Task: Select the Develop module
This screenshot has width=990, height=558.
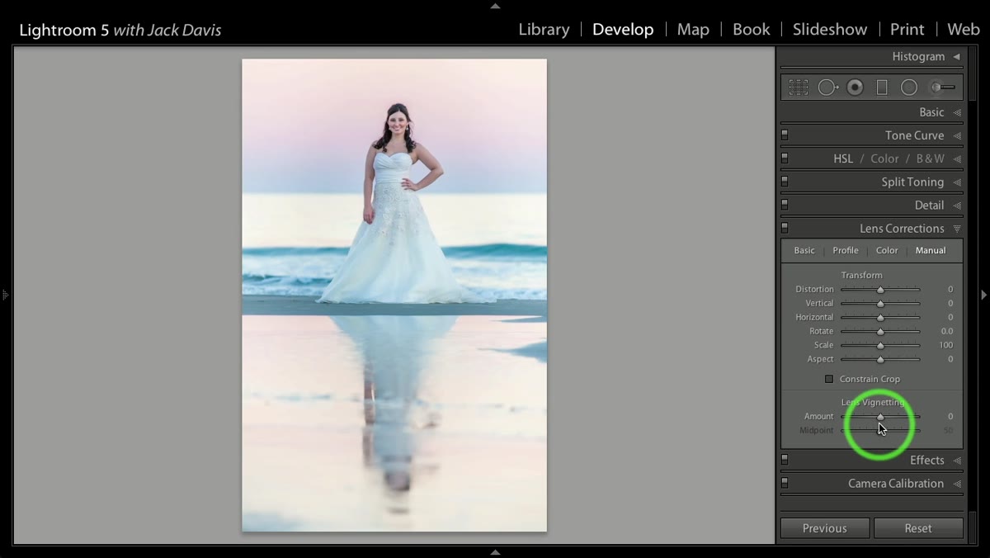Action: (623, 30)
